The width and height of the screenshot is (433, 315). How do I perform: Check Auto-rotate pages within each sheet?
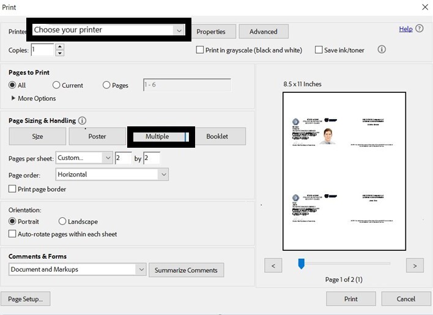[x=12, y=234]
